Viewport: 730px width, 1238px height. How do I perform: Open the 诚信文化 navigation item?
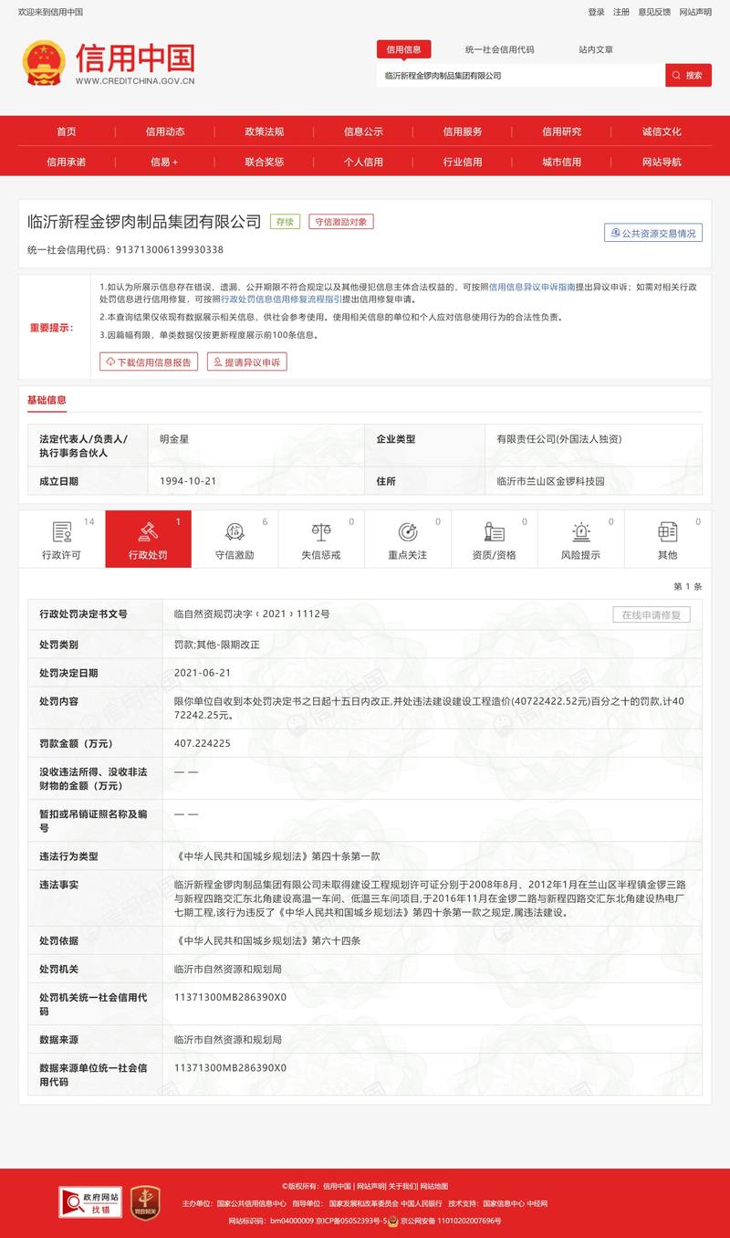(662, 131)
